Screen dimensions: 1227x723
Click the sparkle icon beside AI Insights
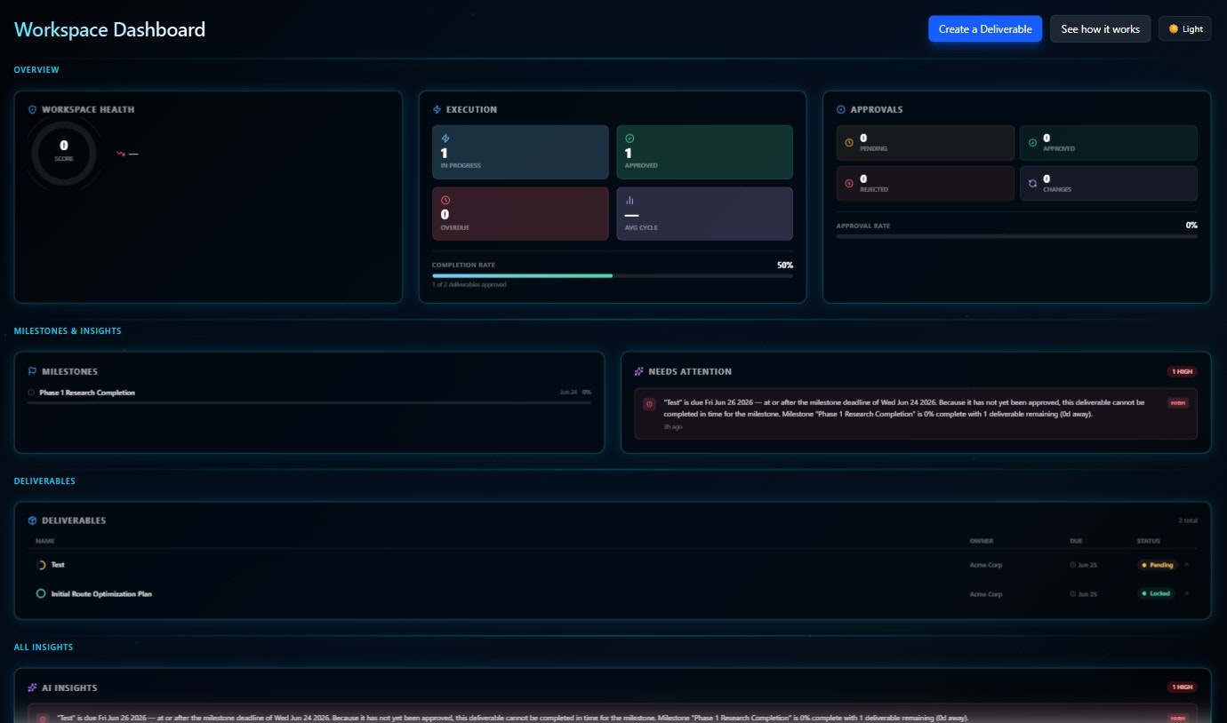click(33, 687)
